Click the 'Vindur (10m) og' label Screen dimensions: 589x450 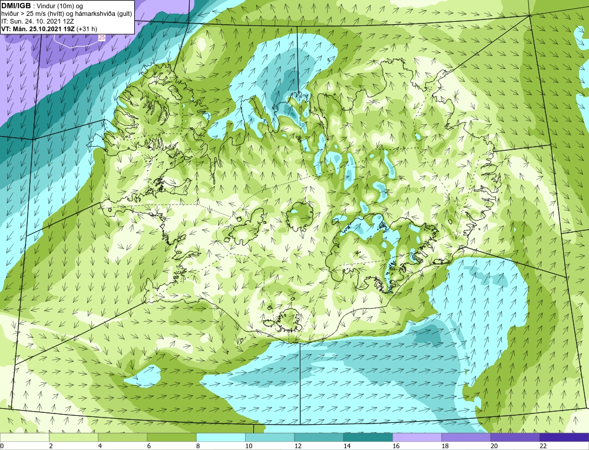(61, 6)
